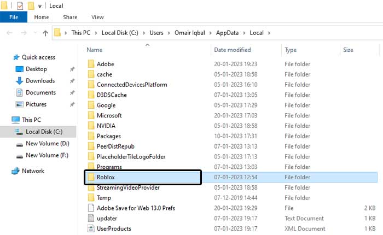Image resolution: width=383 pixels, height=235 pixels.
Task: Click New folder icon in title bar
Action: point(31,5)
